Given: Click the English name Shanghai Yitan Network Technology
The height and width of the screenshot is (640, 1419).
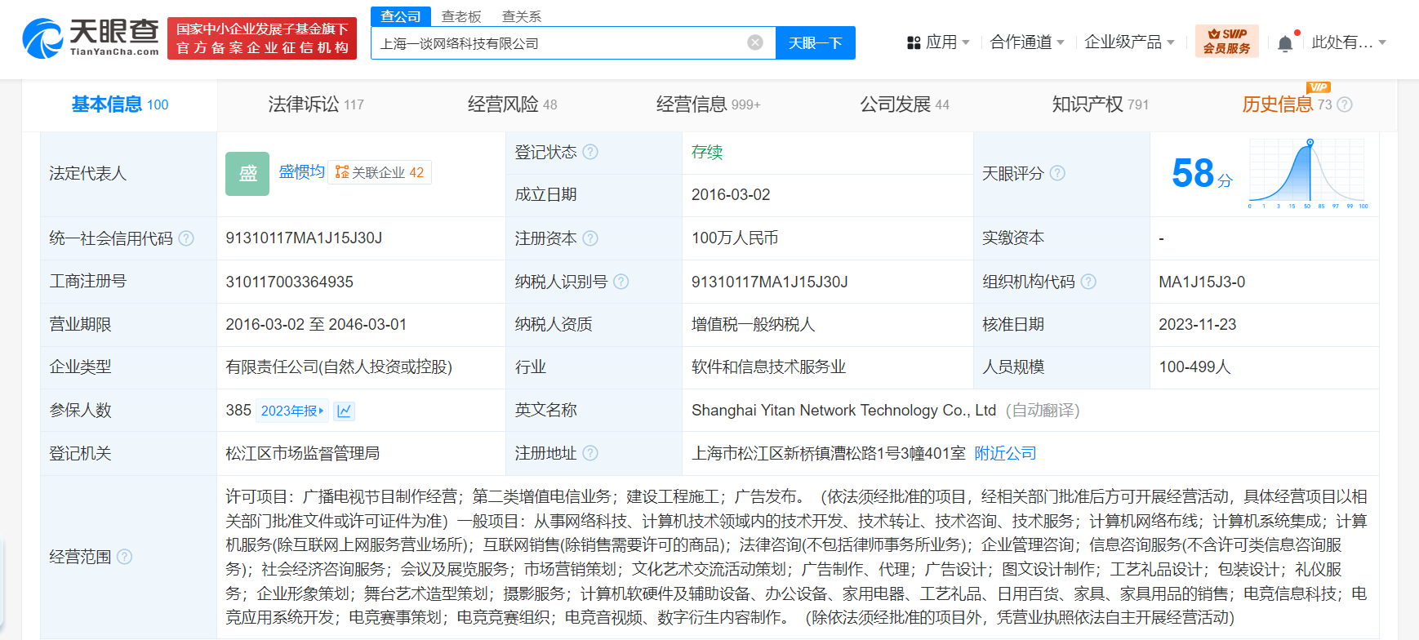Looking at the screenshot, I should coord(843,411).
